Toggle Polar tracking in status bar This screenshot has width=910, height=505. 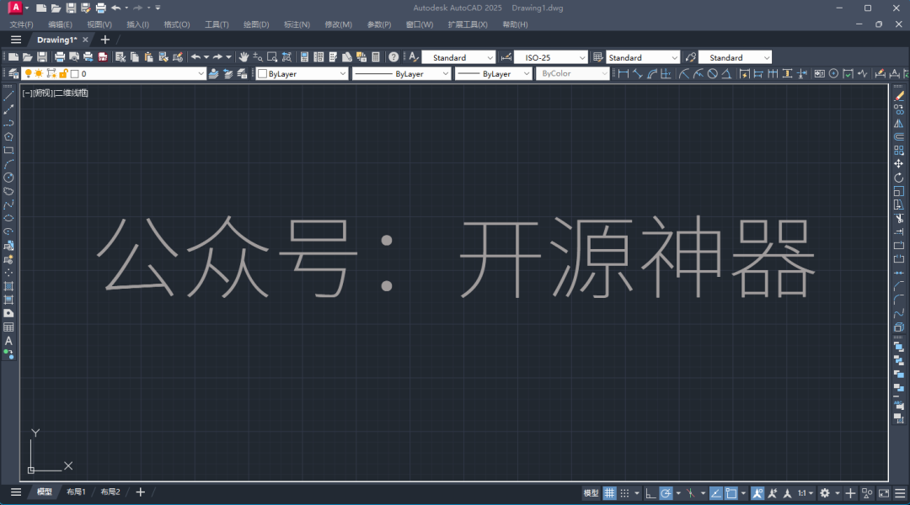pos(666,493)
